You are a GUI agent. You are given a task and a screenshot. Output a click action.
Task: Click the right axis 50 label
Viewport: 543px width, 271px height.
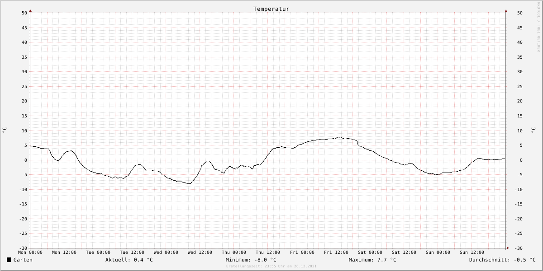click(520, 13)
